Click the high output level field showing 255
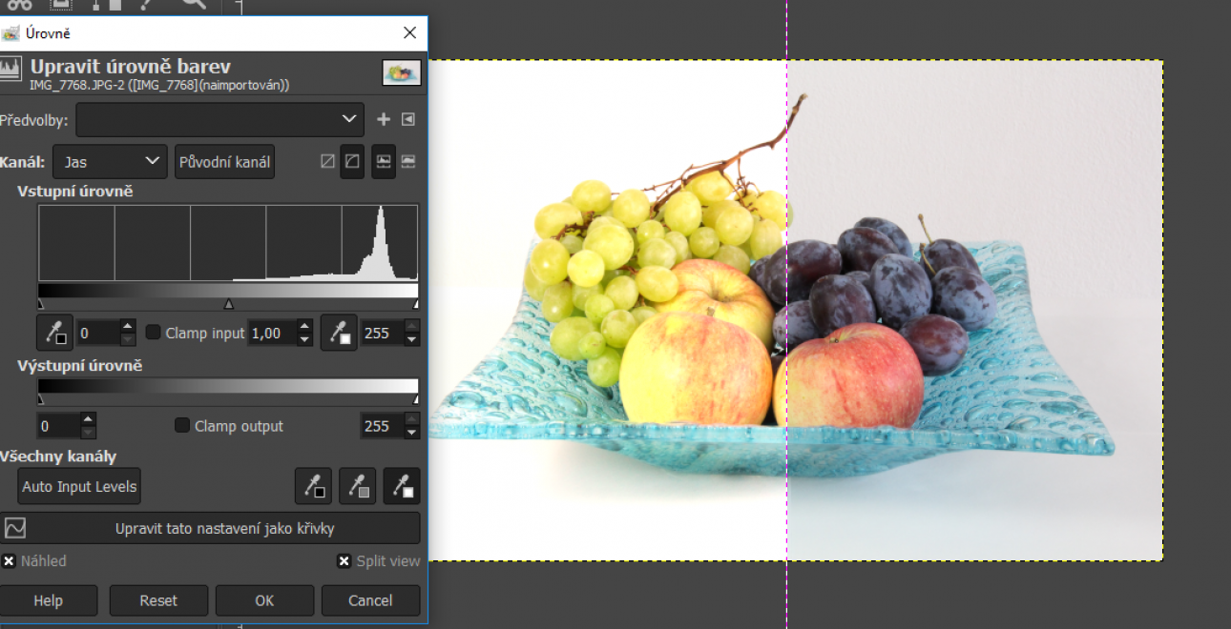The image size is (1231, 629). pos(382,426)
